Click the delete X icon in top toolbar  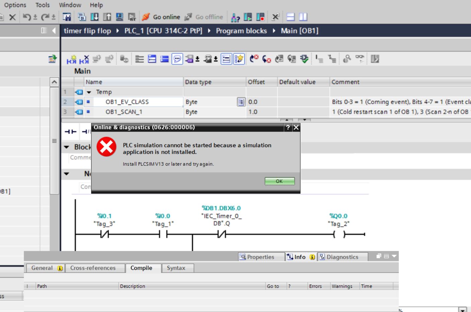pyautogui.click(x=12, y=17)
